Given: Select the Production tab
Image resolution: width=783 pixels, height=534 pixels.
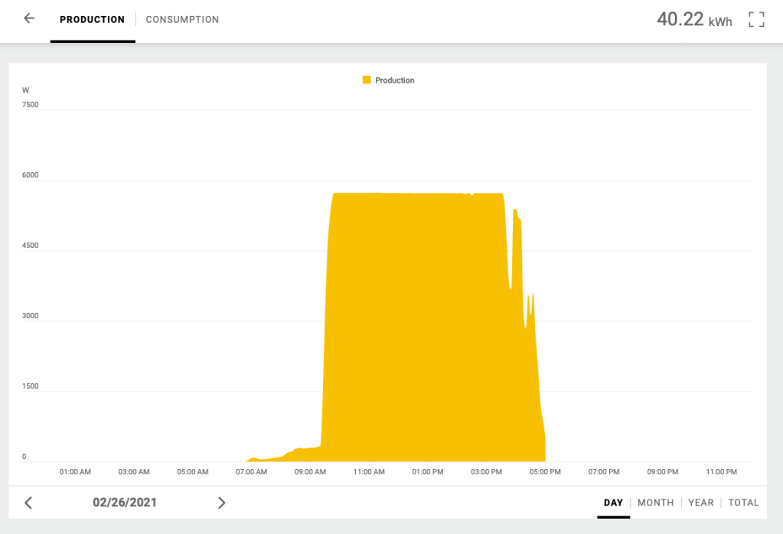Looking at the screenshot, I should coord(92,20).
